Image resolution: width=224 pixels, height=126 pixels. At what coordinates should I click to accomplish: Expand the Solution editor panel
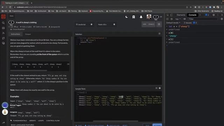tap(160, 34)
